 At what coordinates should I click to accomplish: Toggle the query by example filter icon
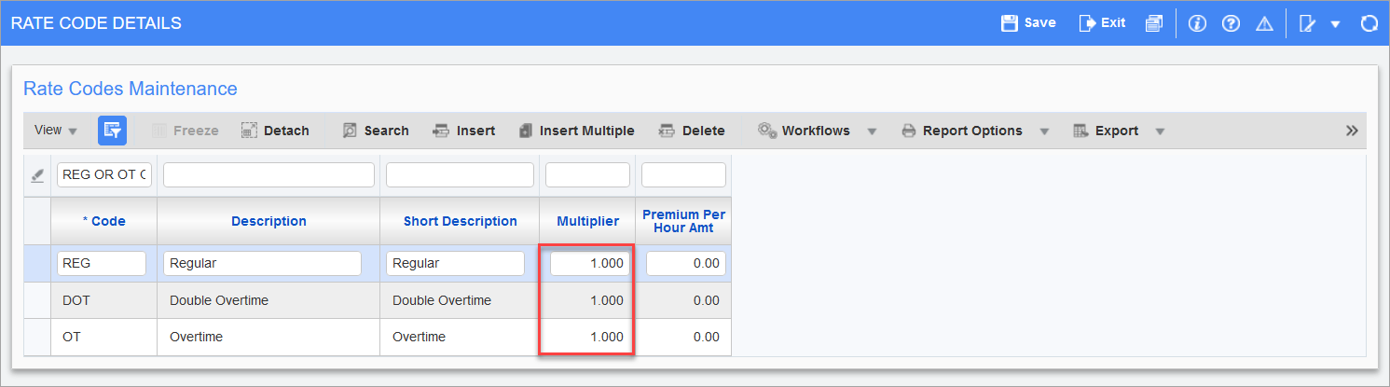[x=112, y=131]
